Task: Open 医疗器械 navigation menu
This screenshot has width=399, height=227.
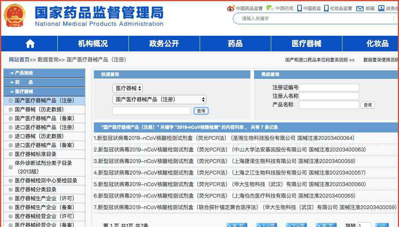Action: click(306, 44)
